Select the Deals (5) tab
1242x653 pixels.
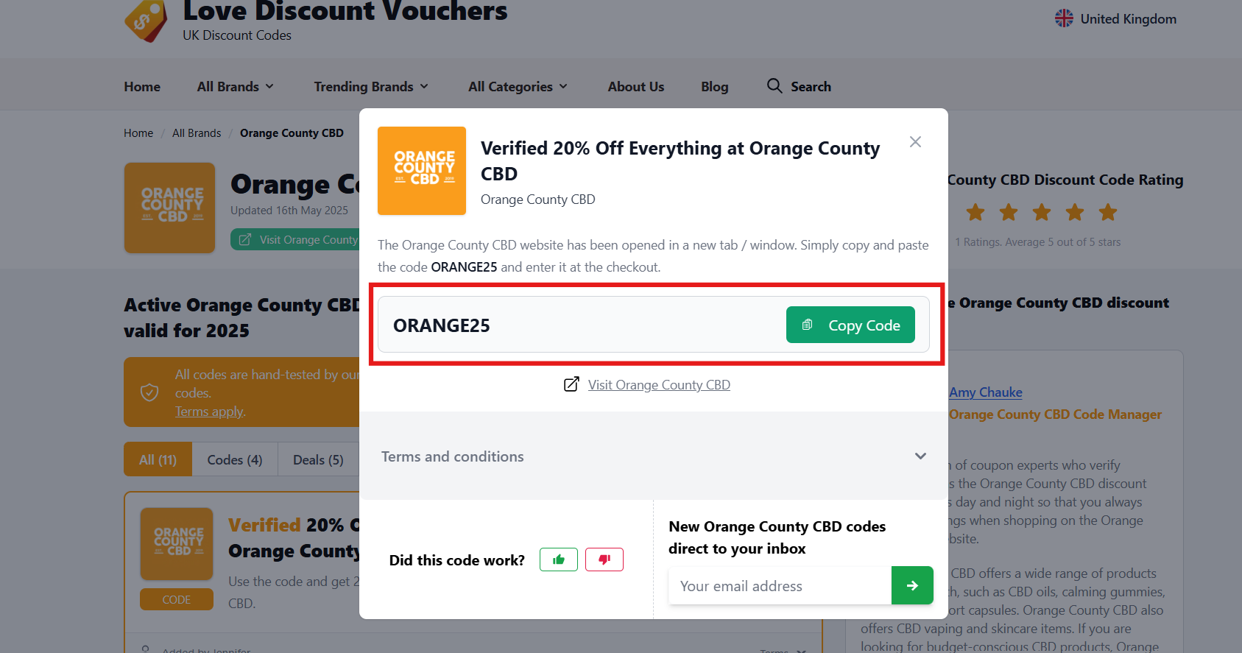(x=318, y=460)
